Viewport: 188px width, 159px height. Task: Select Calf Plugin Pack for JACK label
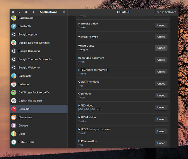34,93
